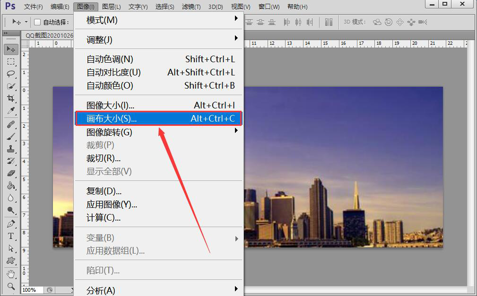Open the 3D(D) menu
The height and width of the screenshot is (296, 477).
click(216, 7)
